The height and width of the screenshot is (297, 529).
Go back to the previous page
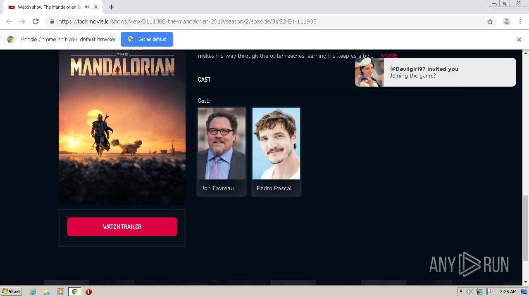click(x=9, y=21)
